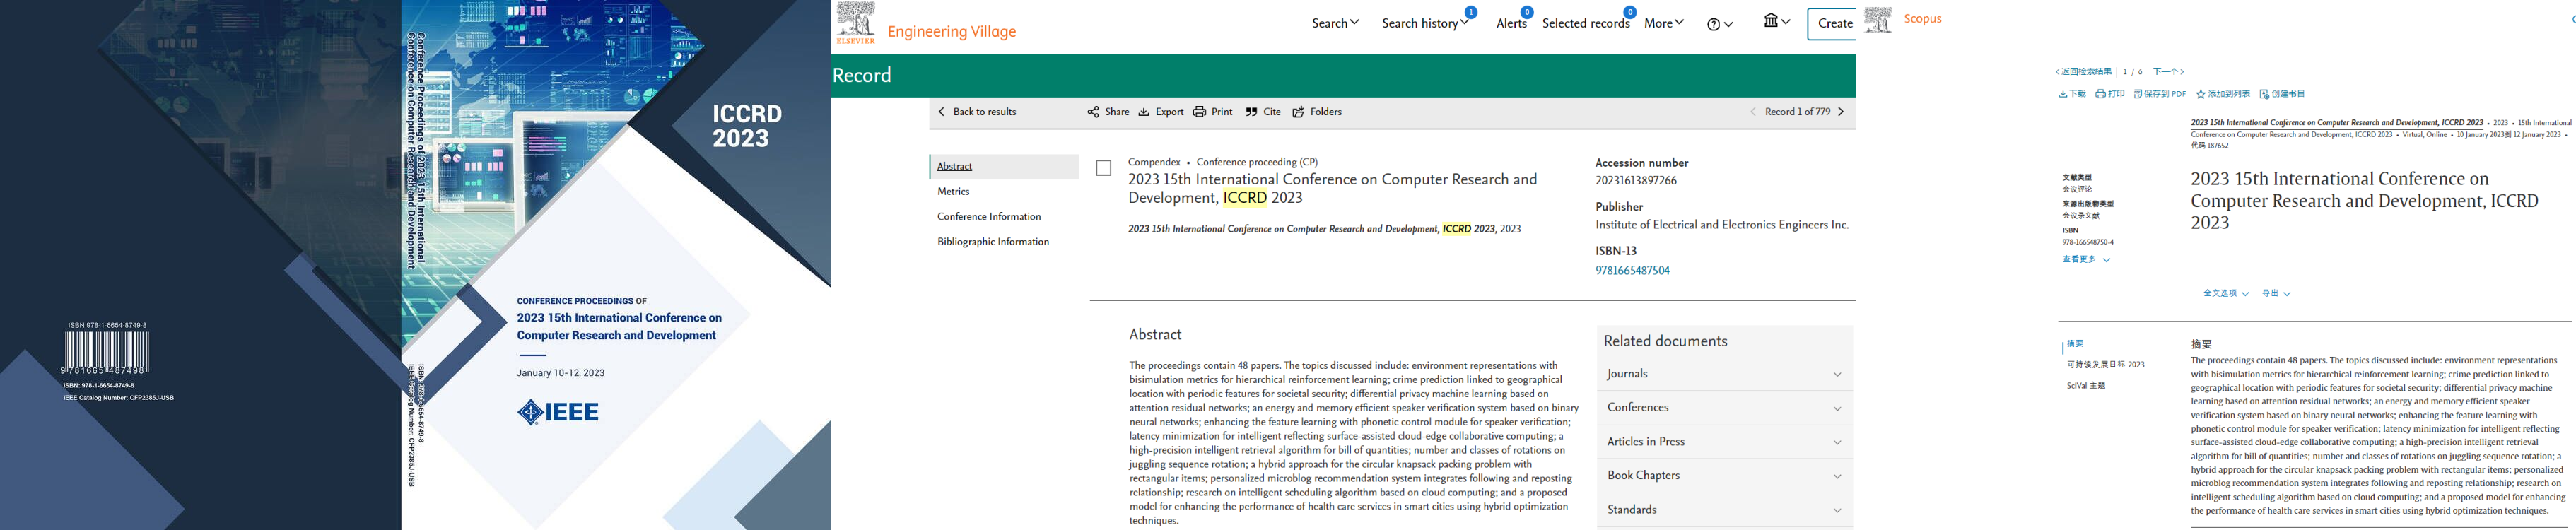The image size is (2576, 530).
Task: Expand the Journals related documents section
Action: pos(1724,374)
